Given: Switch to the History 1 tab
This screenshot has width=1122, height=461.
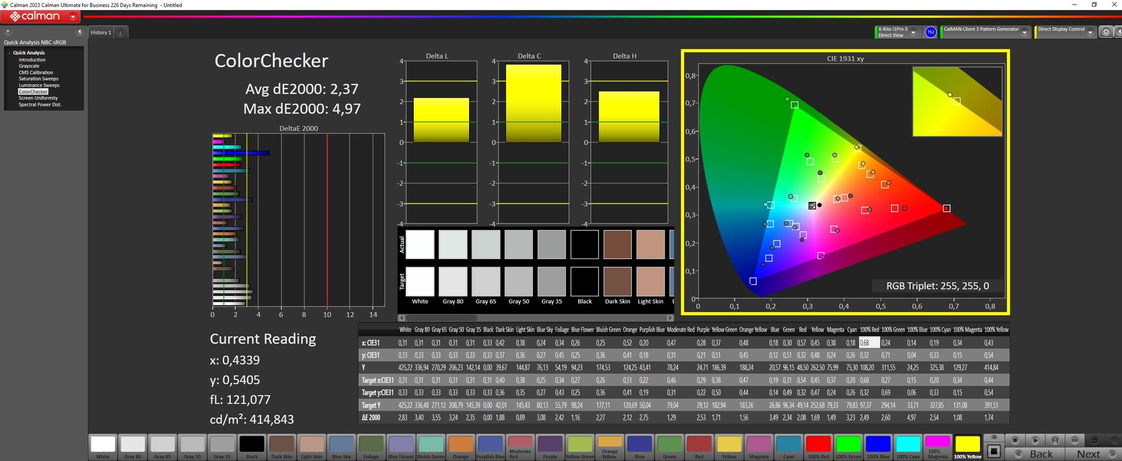Looking at the screenshot, I should point(101,33).
